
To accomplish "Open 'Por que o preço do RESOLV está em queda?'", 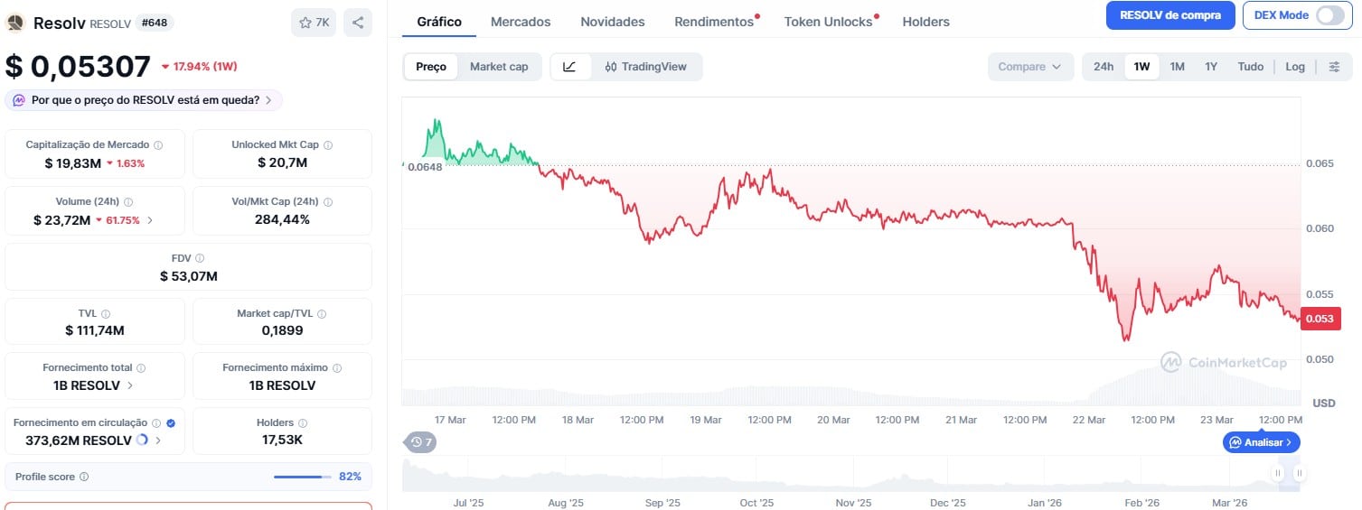I will pyautogui.click(x=144, y=100).
